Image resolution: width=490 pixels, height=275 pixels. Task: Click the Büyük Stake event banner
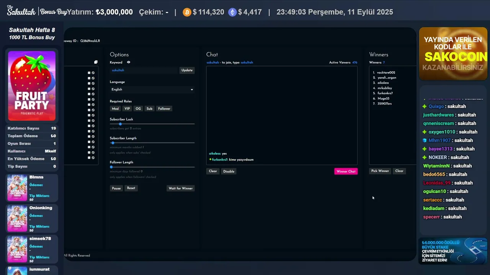[453, 251]
